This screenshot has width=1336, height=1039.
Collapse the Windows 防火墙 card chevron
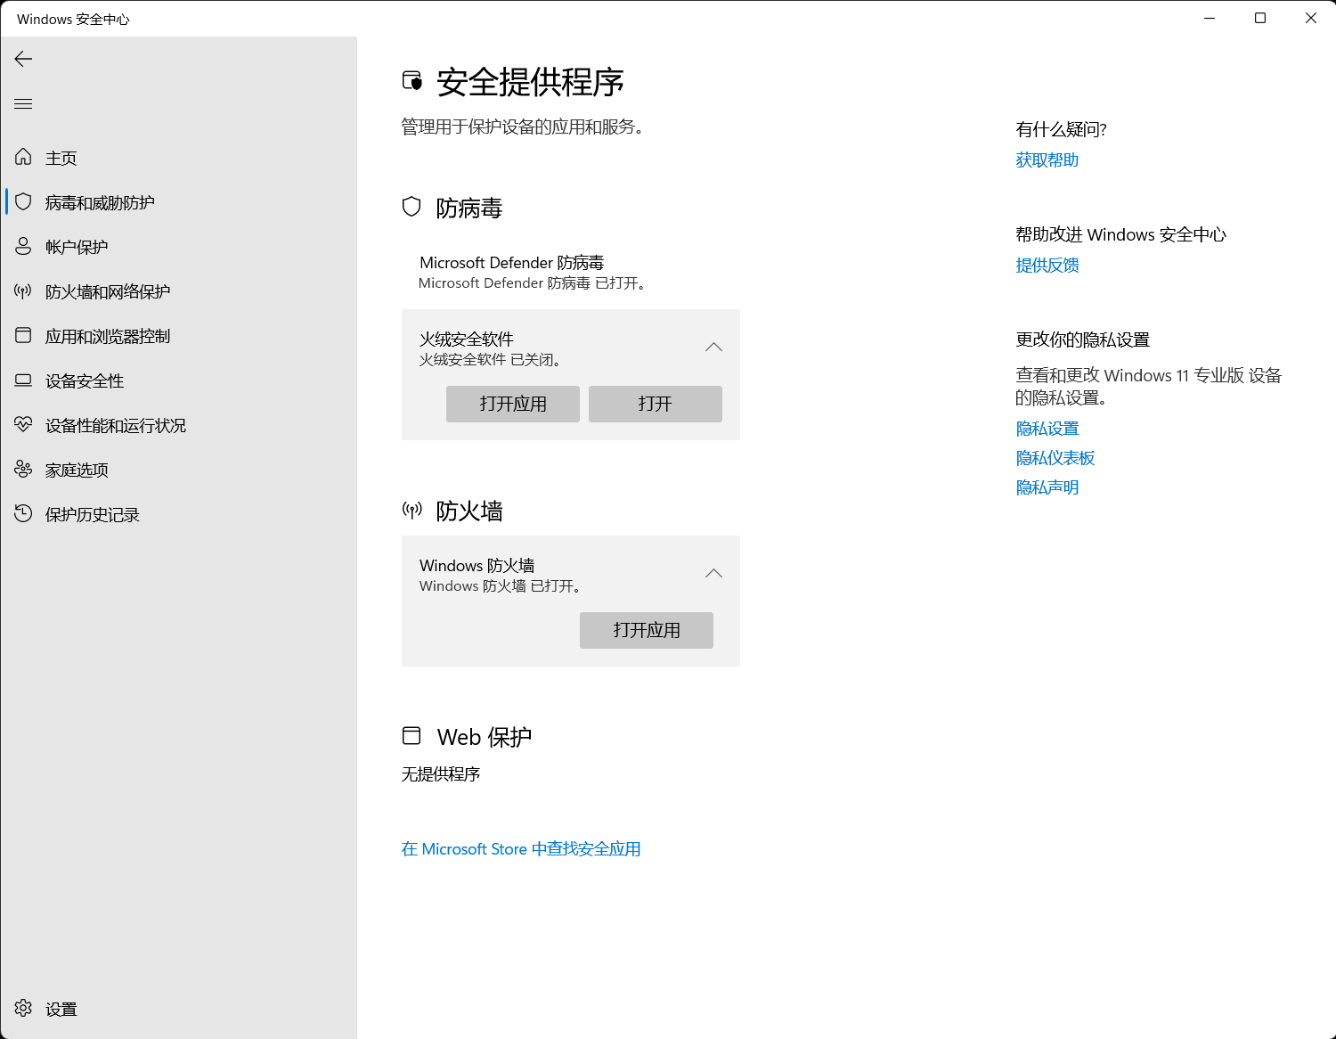713,574
